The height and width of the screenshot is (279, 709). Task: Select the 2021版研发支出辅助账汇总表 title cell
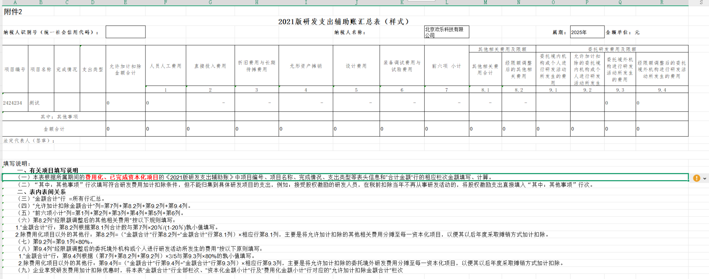(343, 22)
